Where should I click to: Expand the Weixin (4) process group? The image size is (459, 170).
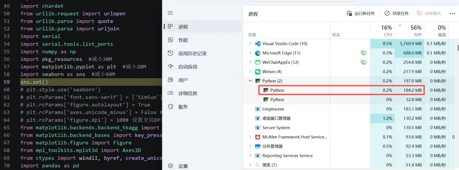pyautogui.click(x=250, y=71)
